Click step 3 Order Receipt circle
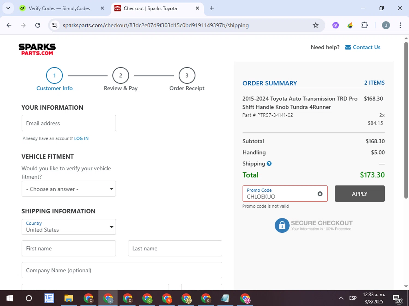The width and height of the screenshot is (409, 306). [187, 75]
